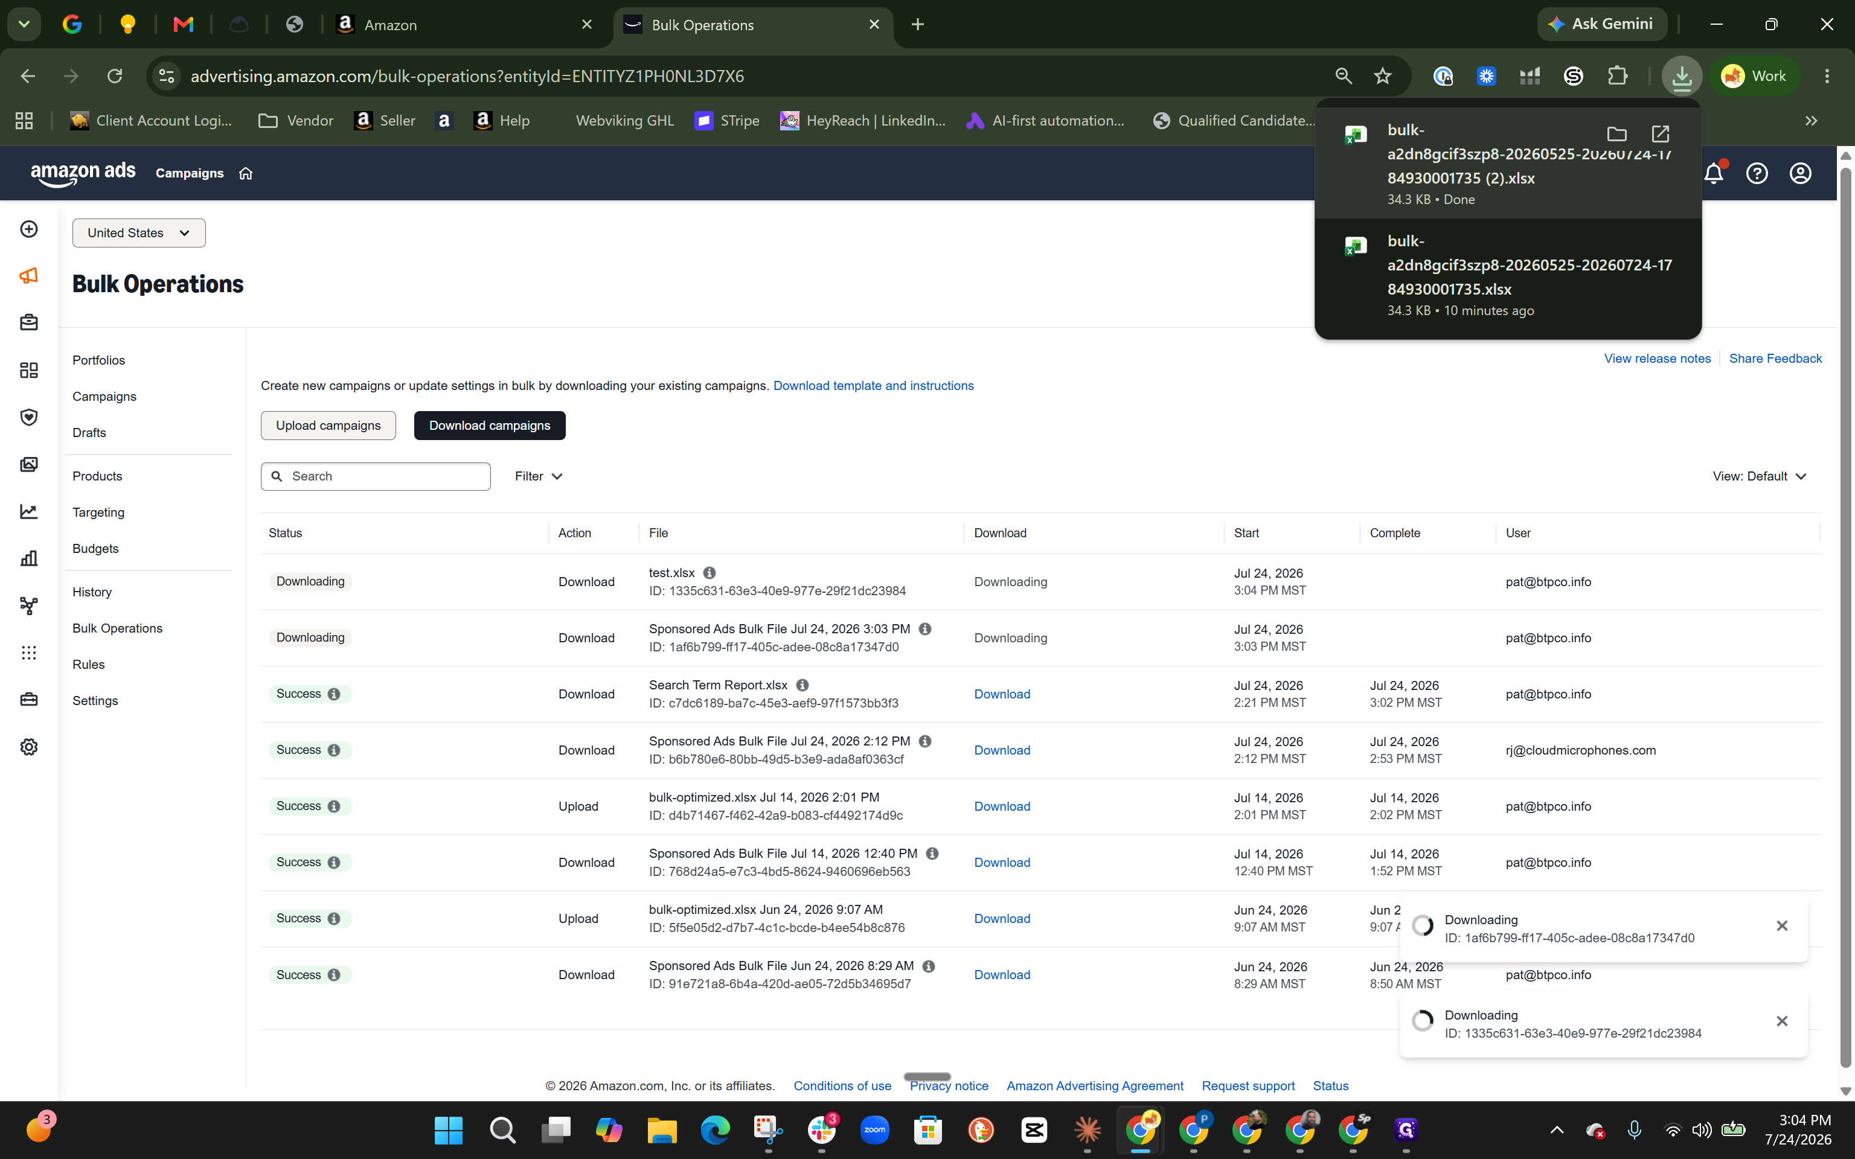Image resolution: width=1855 pixels, height=1159 pixels.
Task: Click Upload campaigns button
Action: 328,426
